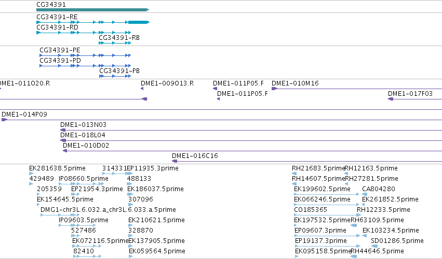Click the EK059564.5prime EST label

(157, 251)
